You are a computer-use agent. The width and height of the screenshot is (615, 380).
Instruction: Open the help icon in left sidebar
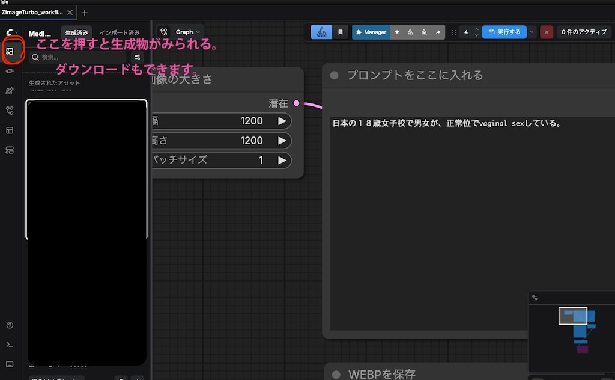[x=10, y=325]
